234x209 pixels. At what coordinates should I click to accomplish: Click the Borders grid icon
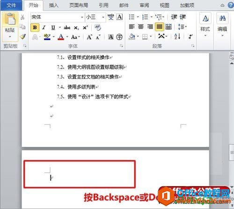145,37
